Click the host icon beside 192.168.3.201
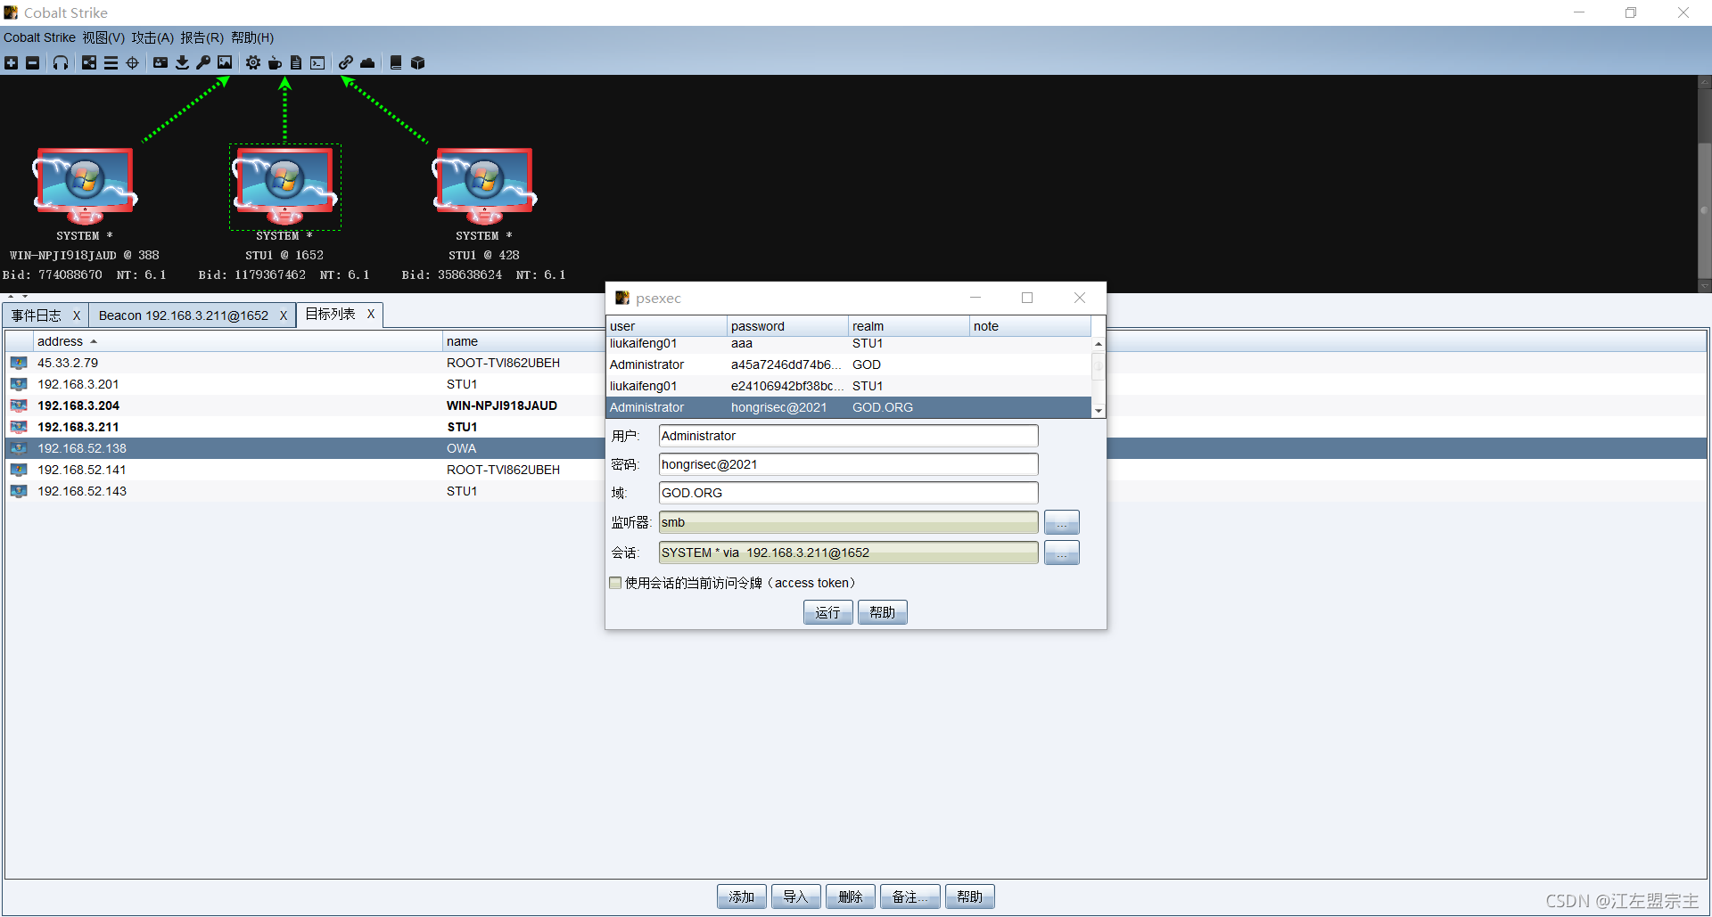Screen dimensions: 1712x917 pos(19,384)
